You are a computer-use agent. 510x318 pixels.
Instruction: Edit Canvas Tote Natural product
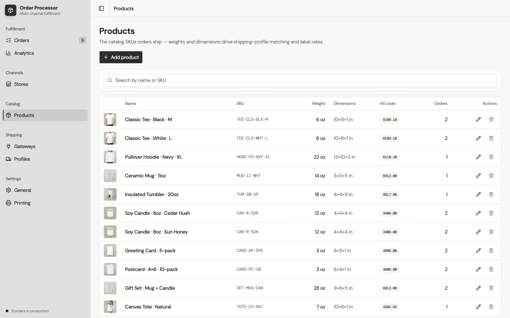click(478, 307)
